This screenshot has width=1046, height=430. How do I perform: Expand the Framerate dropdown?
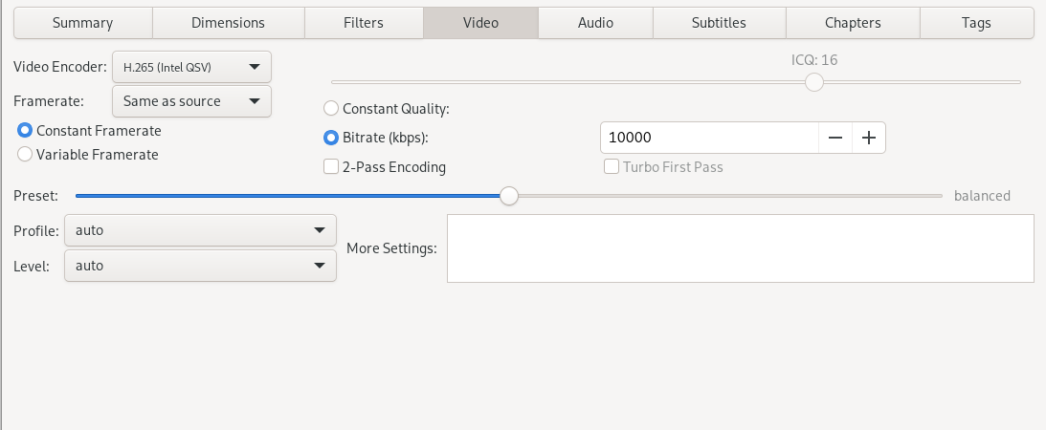pyautogui.click(x=192, y=101)
